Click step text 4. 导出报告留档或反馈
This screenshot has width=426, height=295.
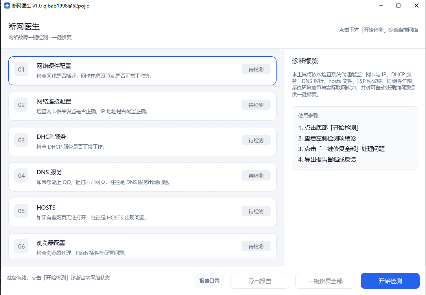coord(327,159)
